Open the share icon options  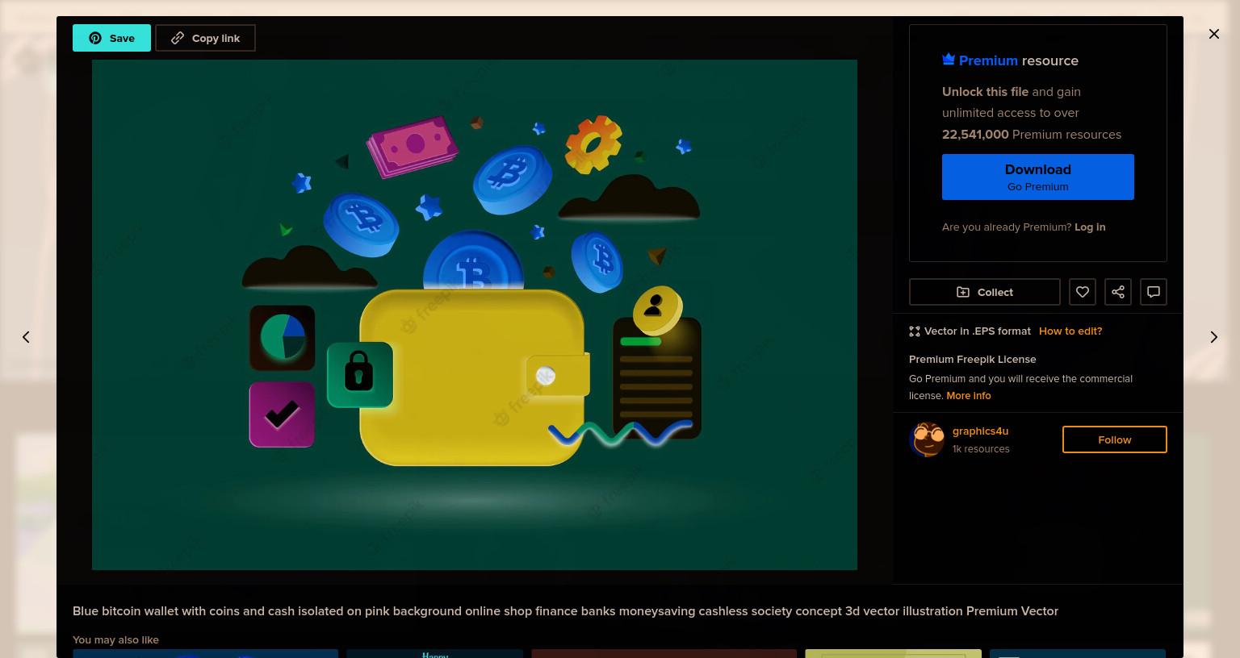pyautogui.click(x=1117, y=292)
